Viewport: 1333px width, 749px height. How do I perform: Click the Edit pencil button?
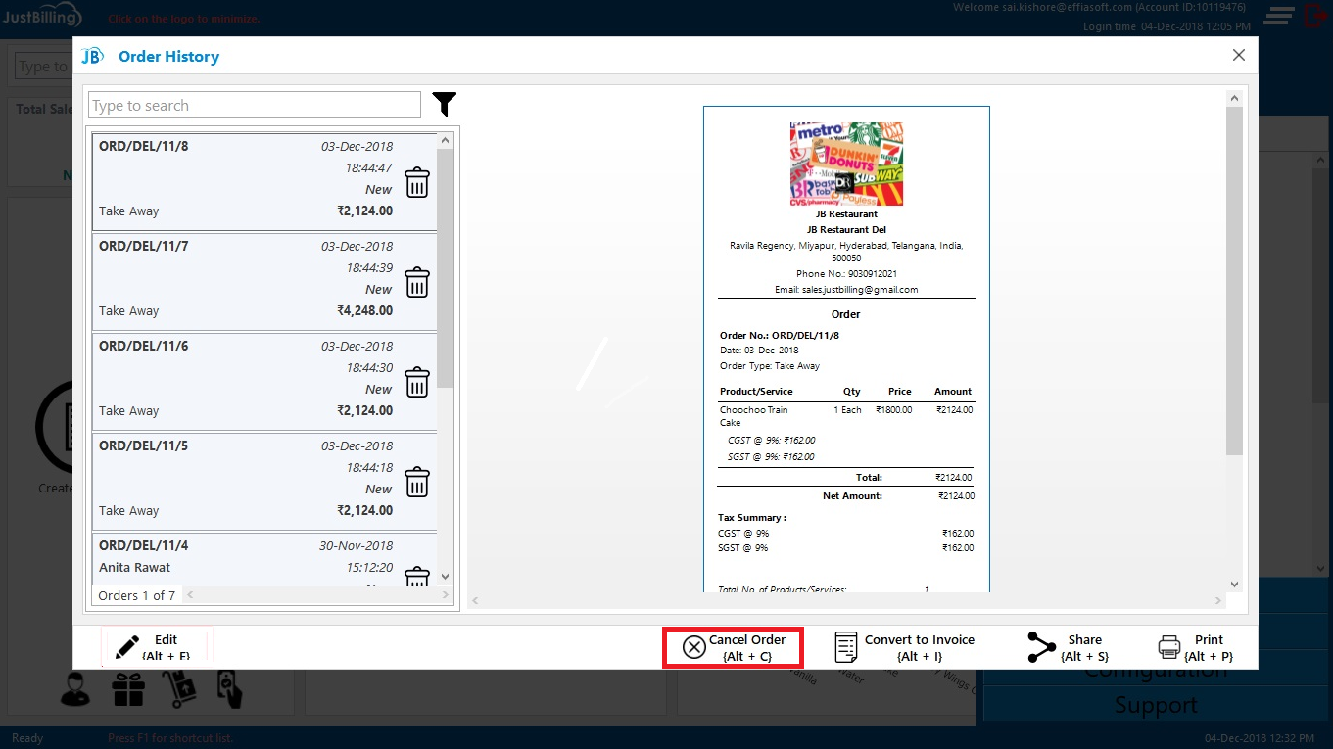157,647
